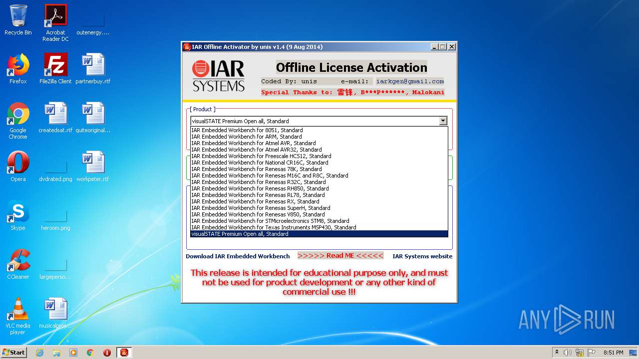The width and height of the screenshot is (639, 359).
Task: Open Chrome from the taskbar
Action: coord(90,353)
